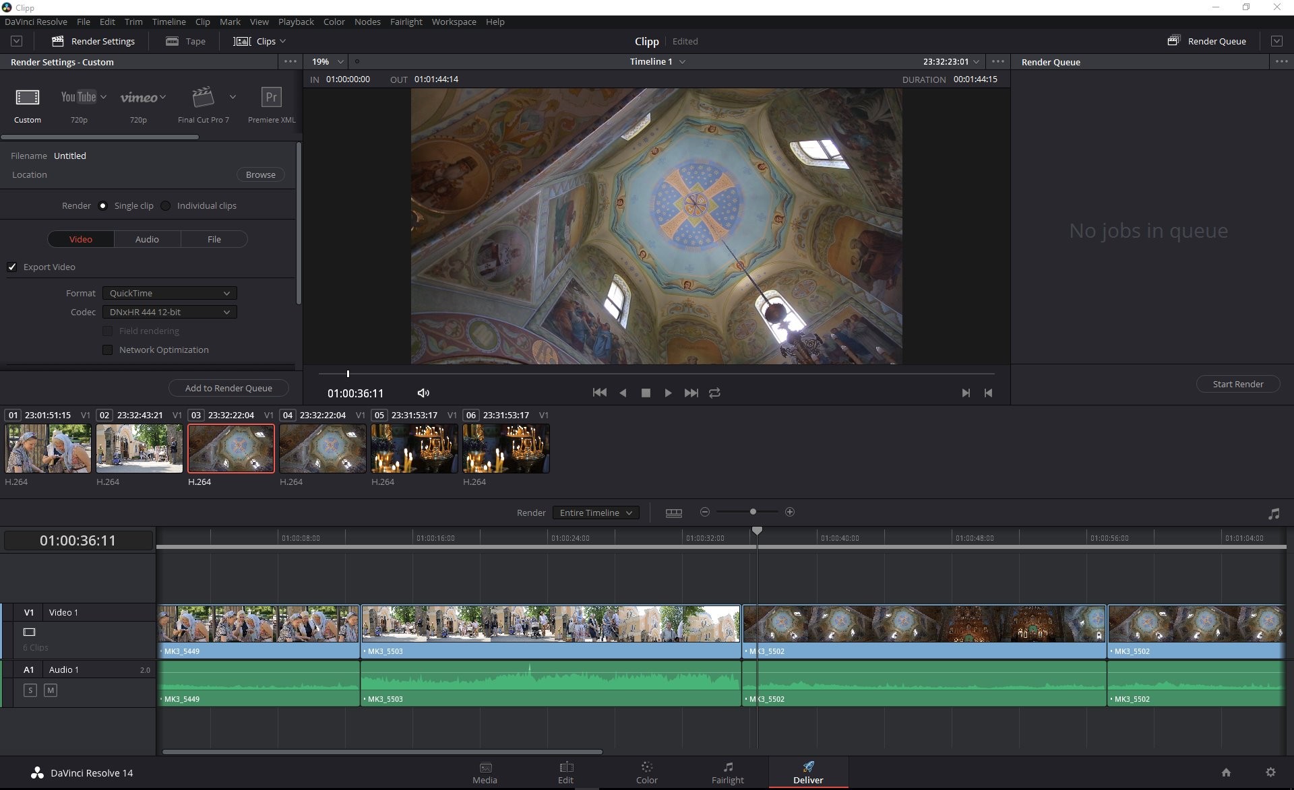
Task: Switch to the Audio settings tab
Action: [147, 239]
